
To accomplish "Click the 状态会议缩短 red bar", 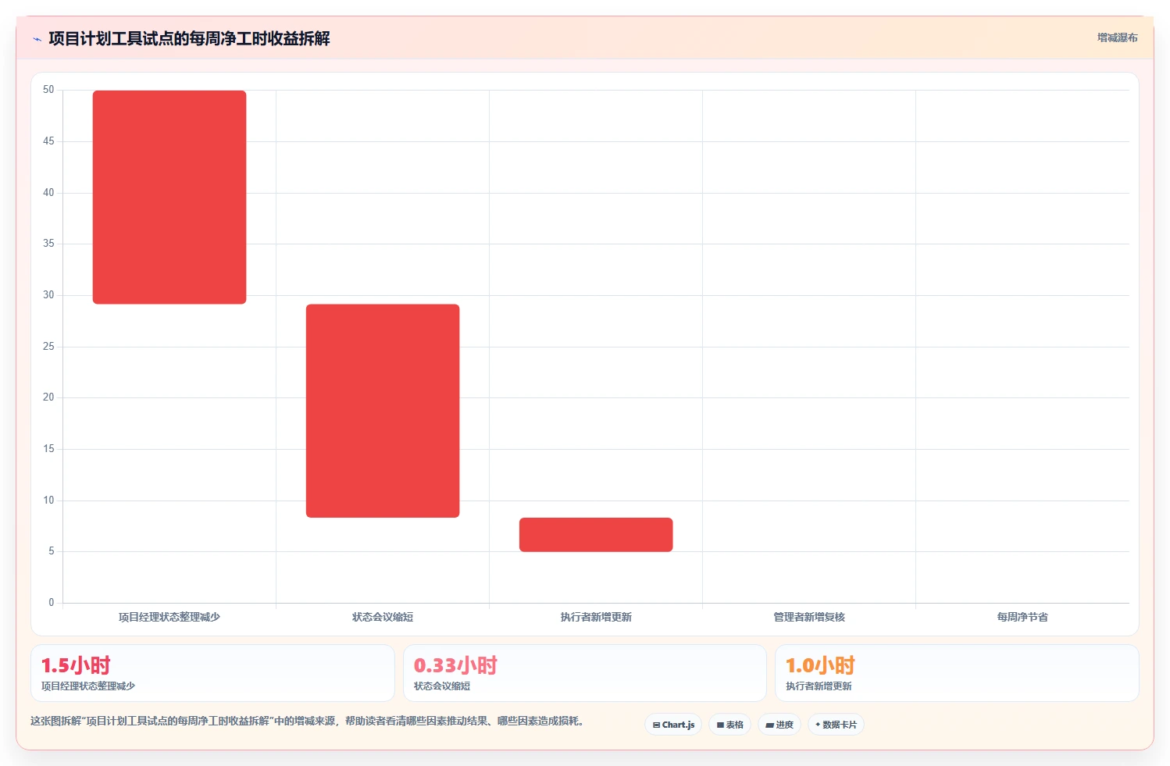I will coord(383,411).
